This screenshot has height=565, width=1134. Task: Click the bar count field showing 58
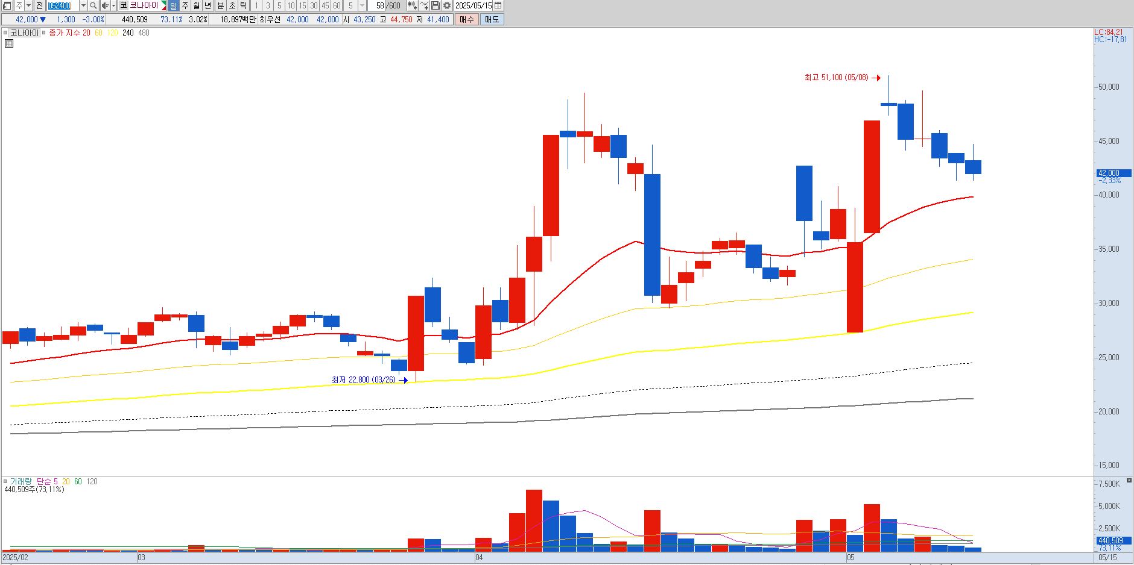[376, 5]
